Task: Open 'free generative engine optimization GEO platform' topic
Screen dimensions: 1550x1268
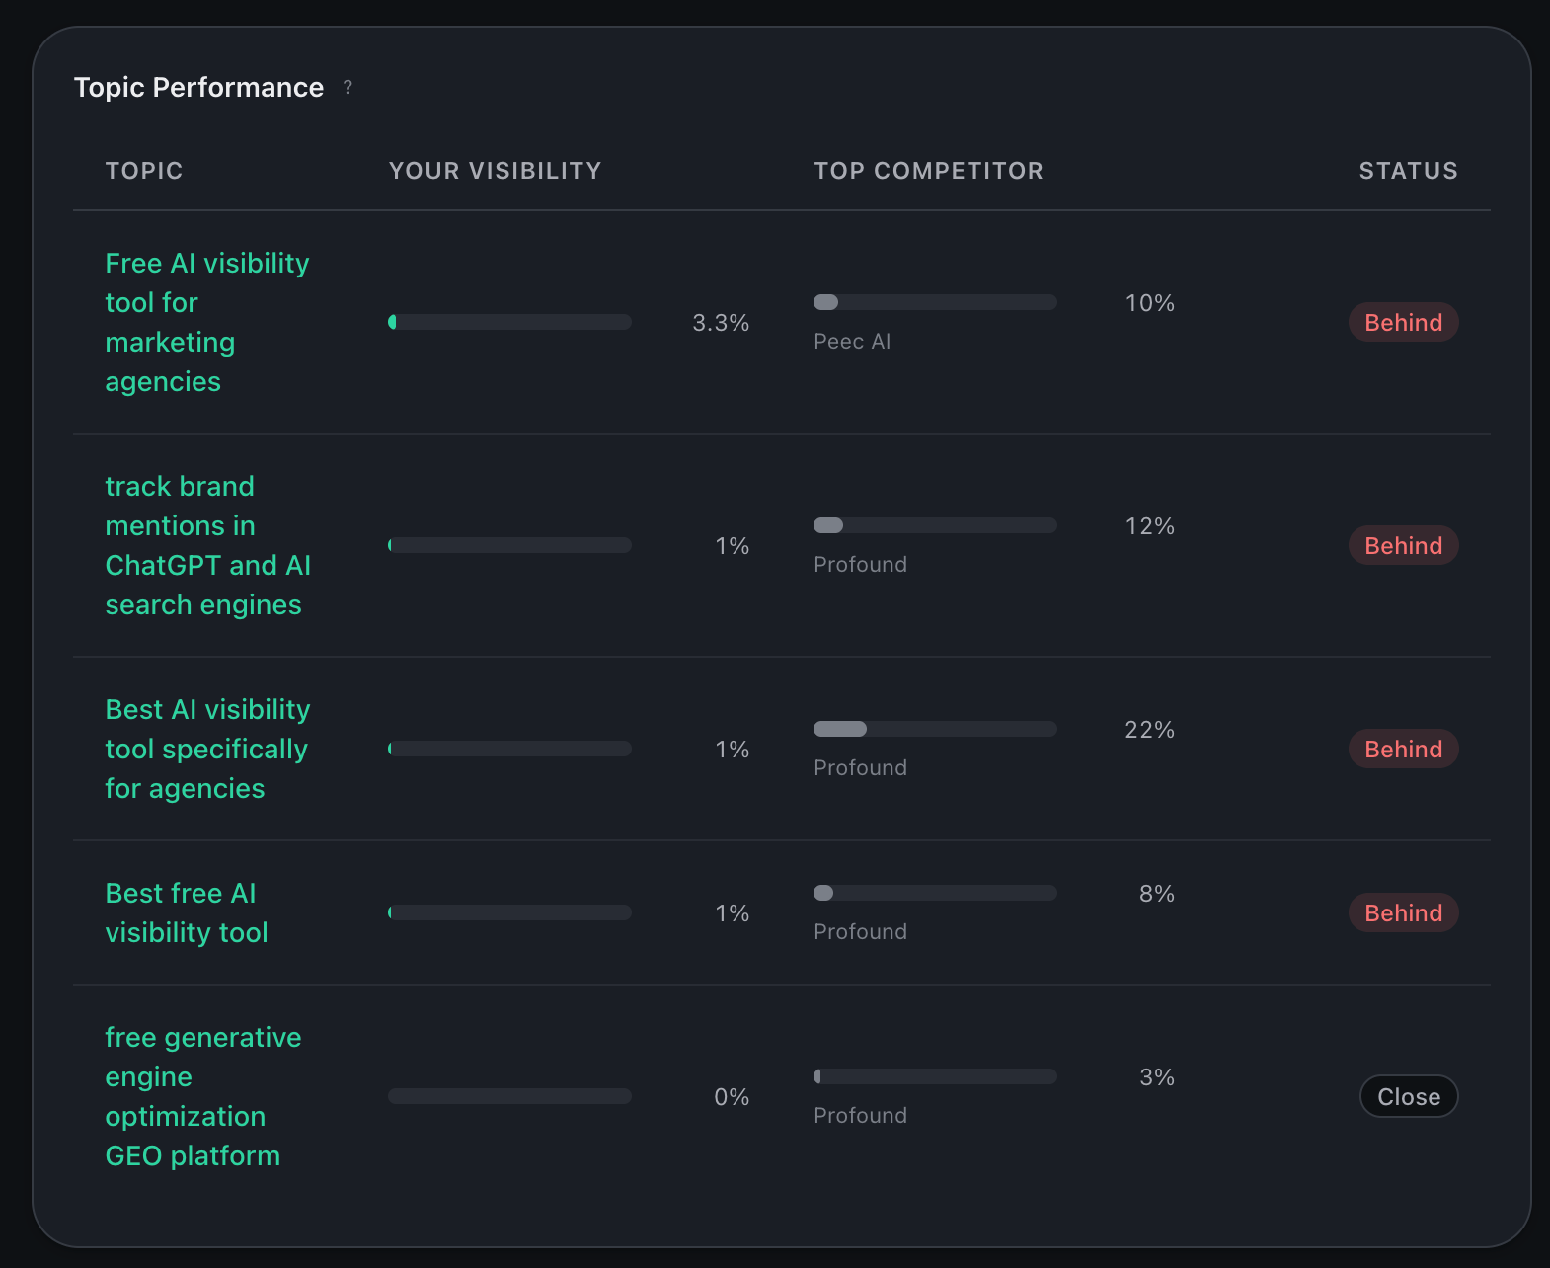Action: coord(203,1096)
